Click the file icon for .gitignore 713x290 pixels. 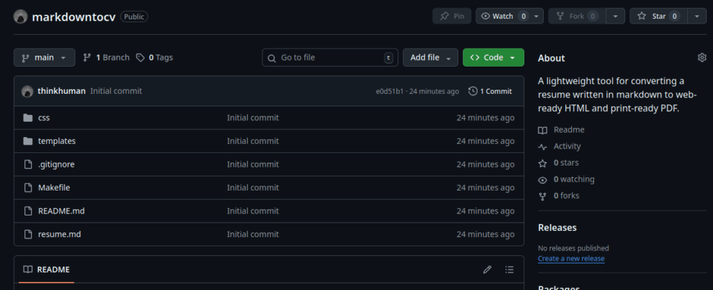click(x=28, y=164)
